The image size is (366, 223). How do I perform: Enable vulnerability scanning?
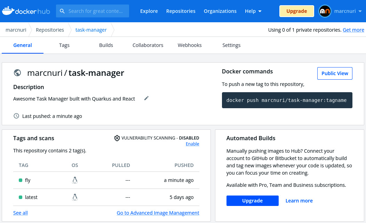tap(192, 144)
